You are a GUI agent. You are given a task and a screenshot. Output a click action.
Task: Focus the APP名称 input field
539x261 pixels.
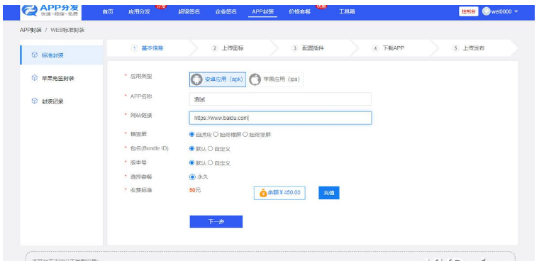280,99
